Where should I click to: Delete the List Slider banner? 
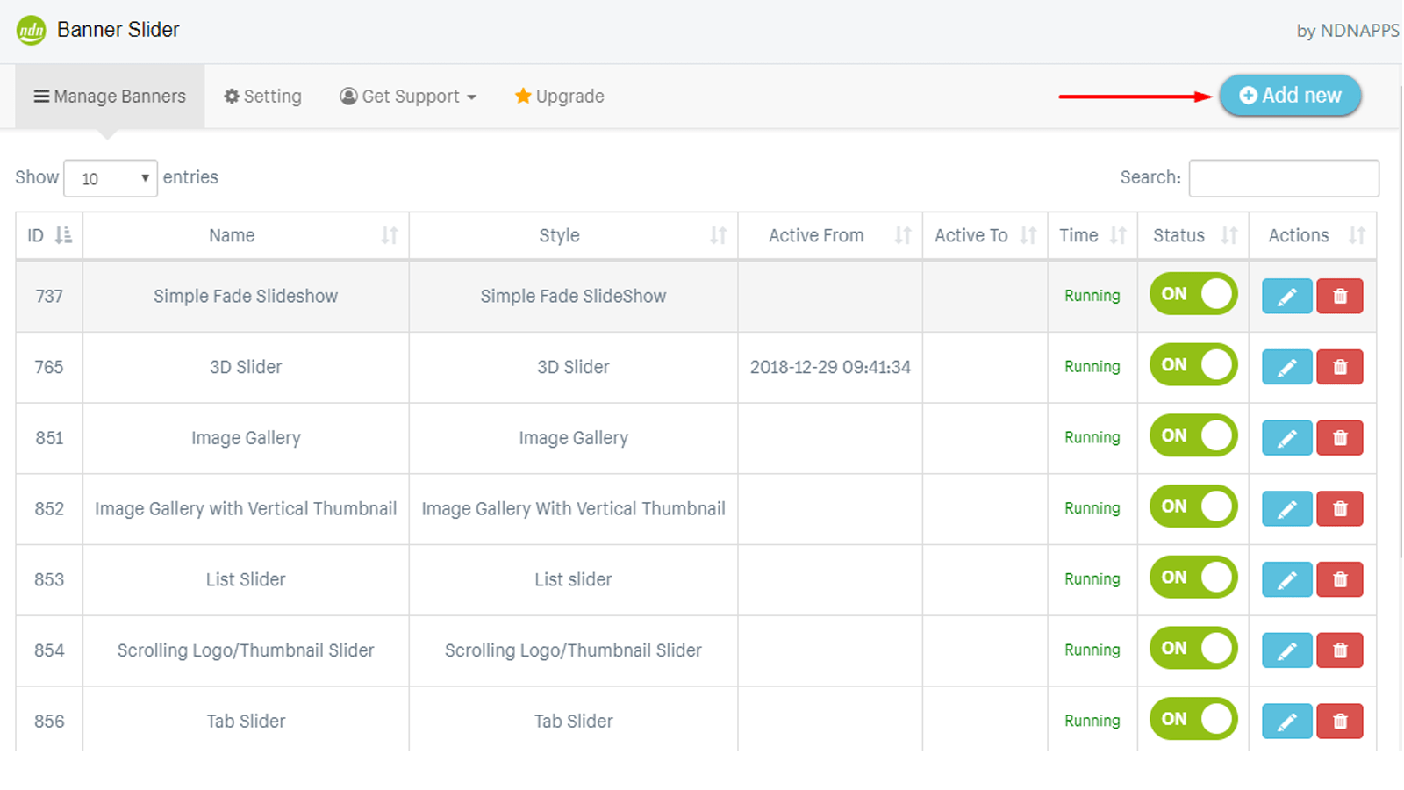(1339, 579)
